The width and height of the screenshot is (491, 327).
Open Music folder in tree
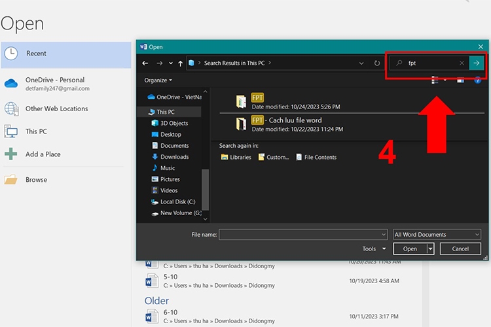pyautogui.click(x=163, y=168)
